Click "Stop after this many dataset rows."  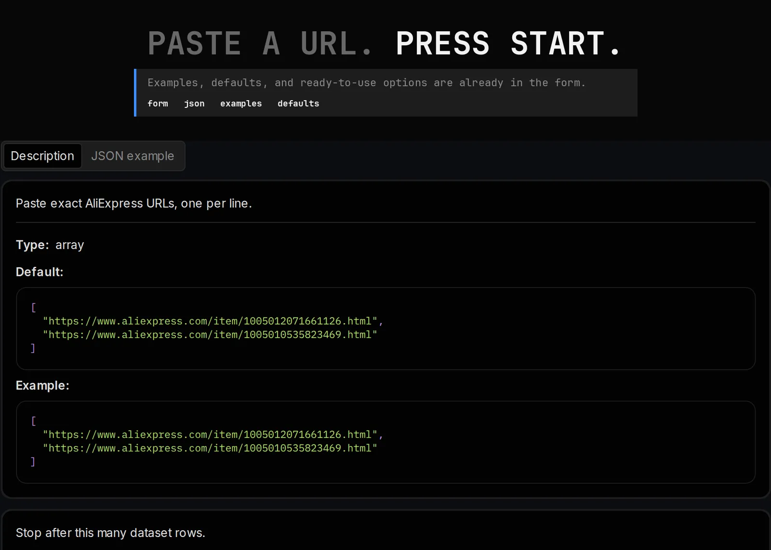(110, 533)
